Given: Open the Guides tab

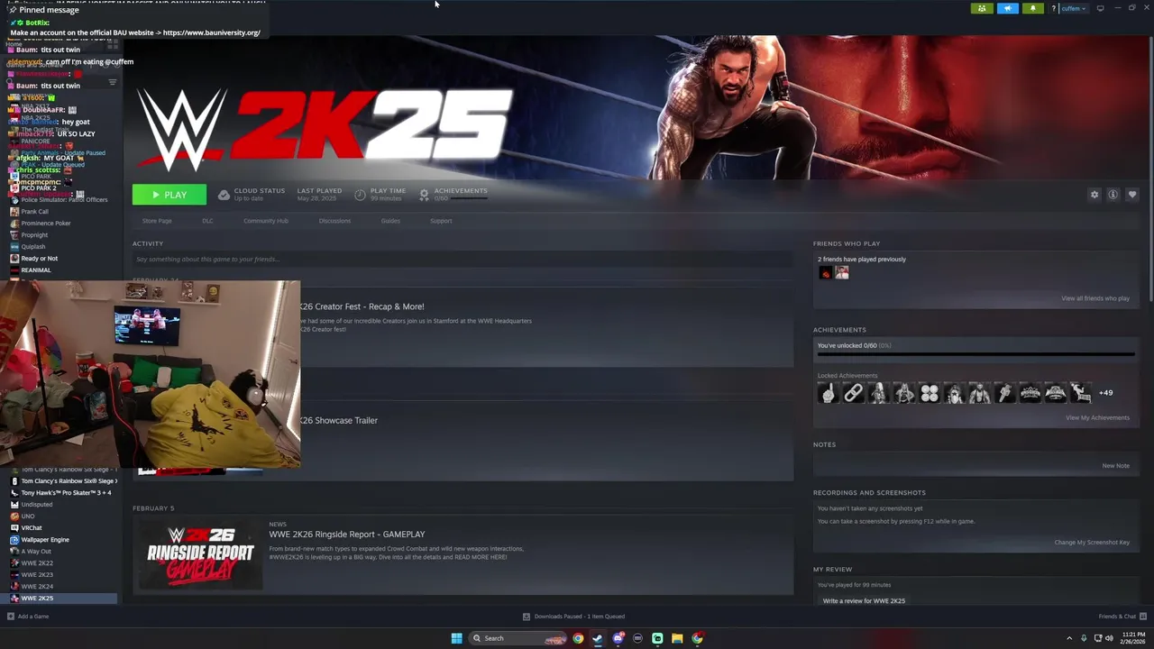Looking at the screenshot, I should tap(390, 221).
